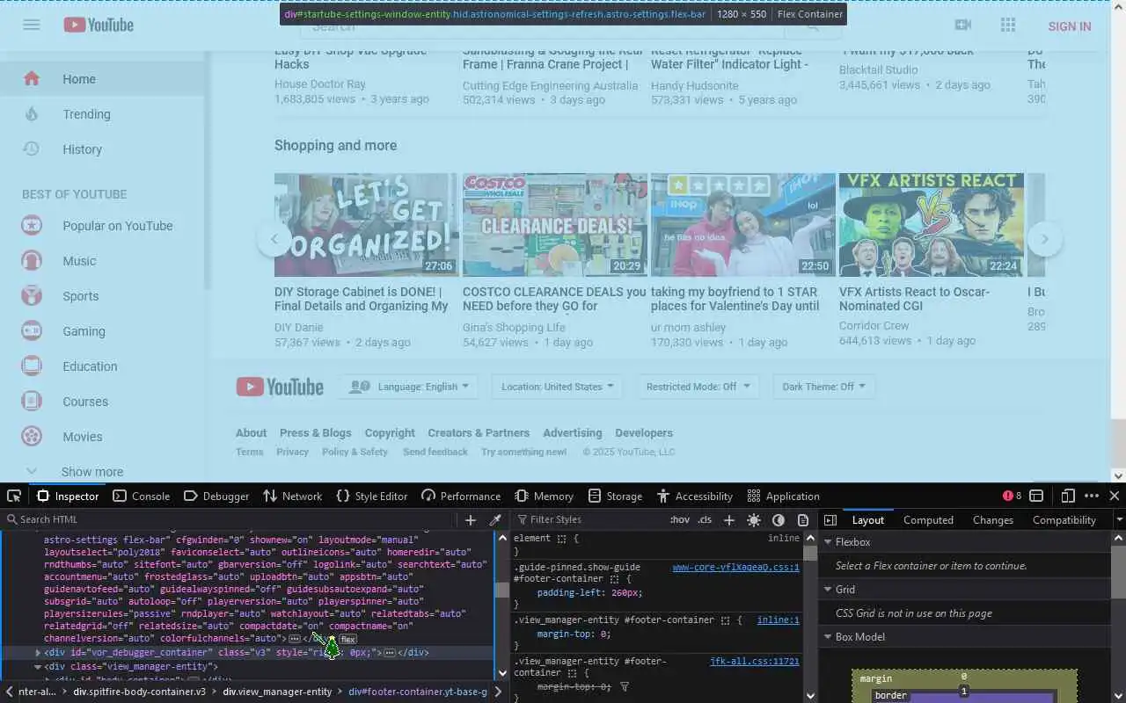Click the Press & Blogs footer link
The width and height of the screenshot is (1126, 703).
point(315,433)
